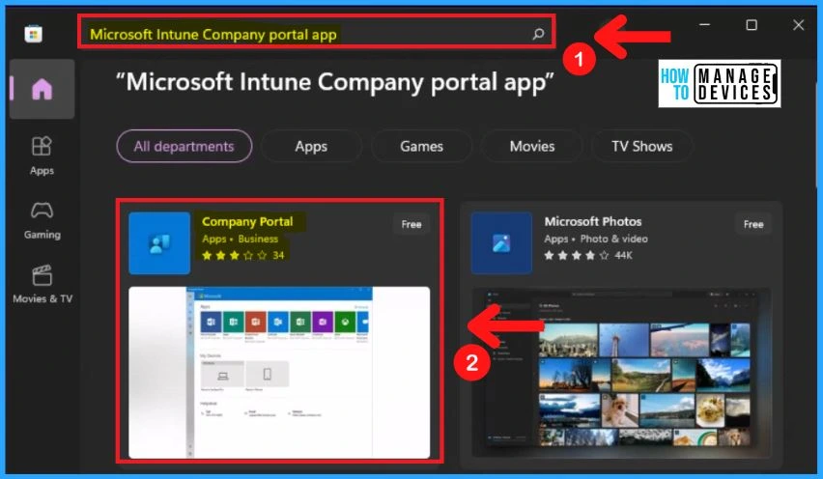Open the Microsoft Photos screenshot preview
This screenshot has height=479, width=823.
click(x=621, y=373)
